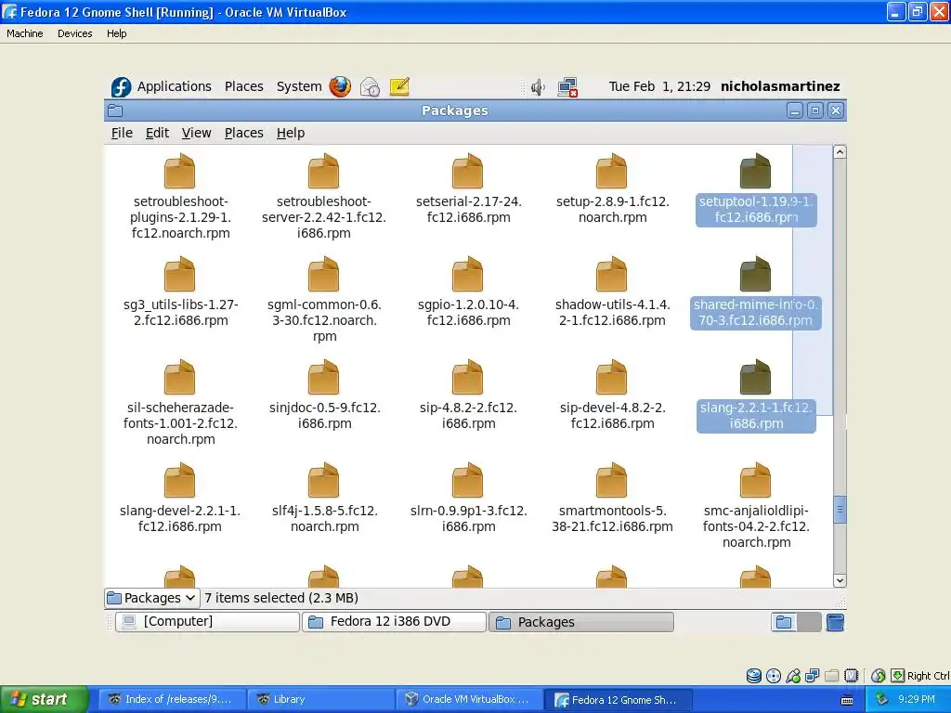The height and width of the screenshot is (713, 951).
Task: Switch to Oracle VM VirtualBox taskbar item
Action: [469, 700]
